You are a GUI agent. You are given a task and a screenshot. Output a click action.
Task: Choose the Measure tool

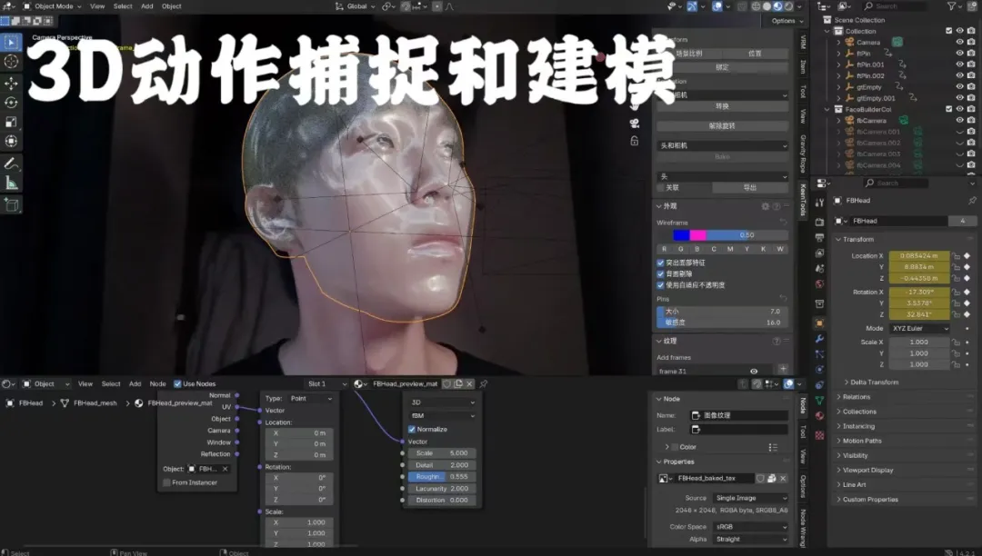tap(11, 184)
